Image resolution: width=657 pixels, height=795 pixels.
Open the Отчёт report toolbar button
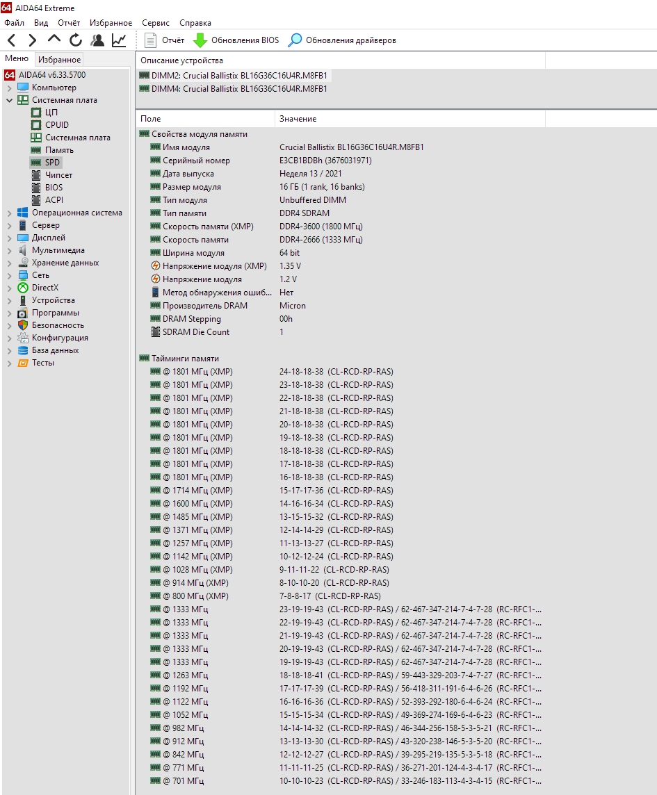[164, 40]
